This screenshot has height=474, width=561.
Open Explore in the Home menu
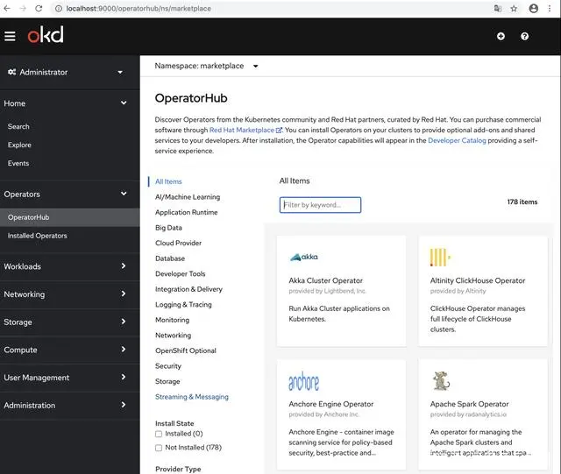coord(19,145)
